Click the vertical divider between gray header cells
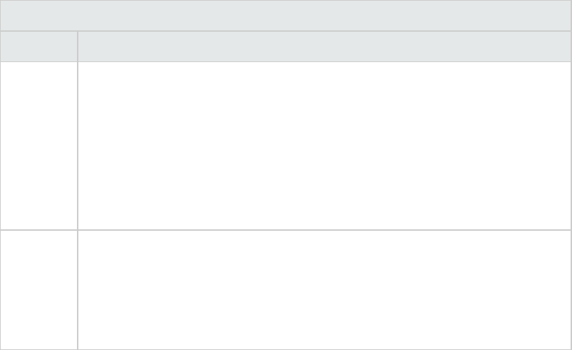 (78, 47)
